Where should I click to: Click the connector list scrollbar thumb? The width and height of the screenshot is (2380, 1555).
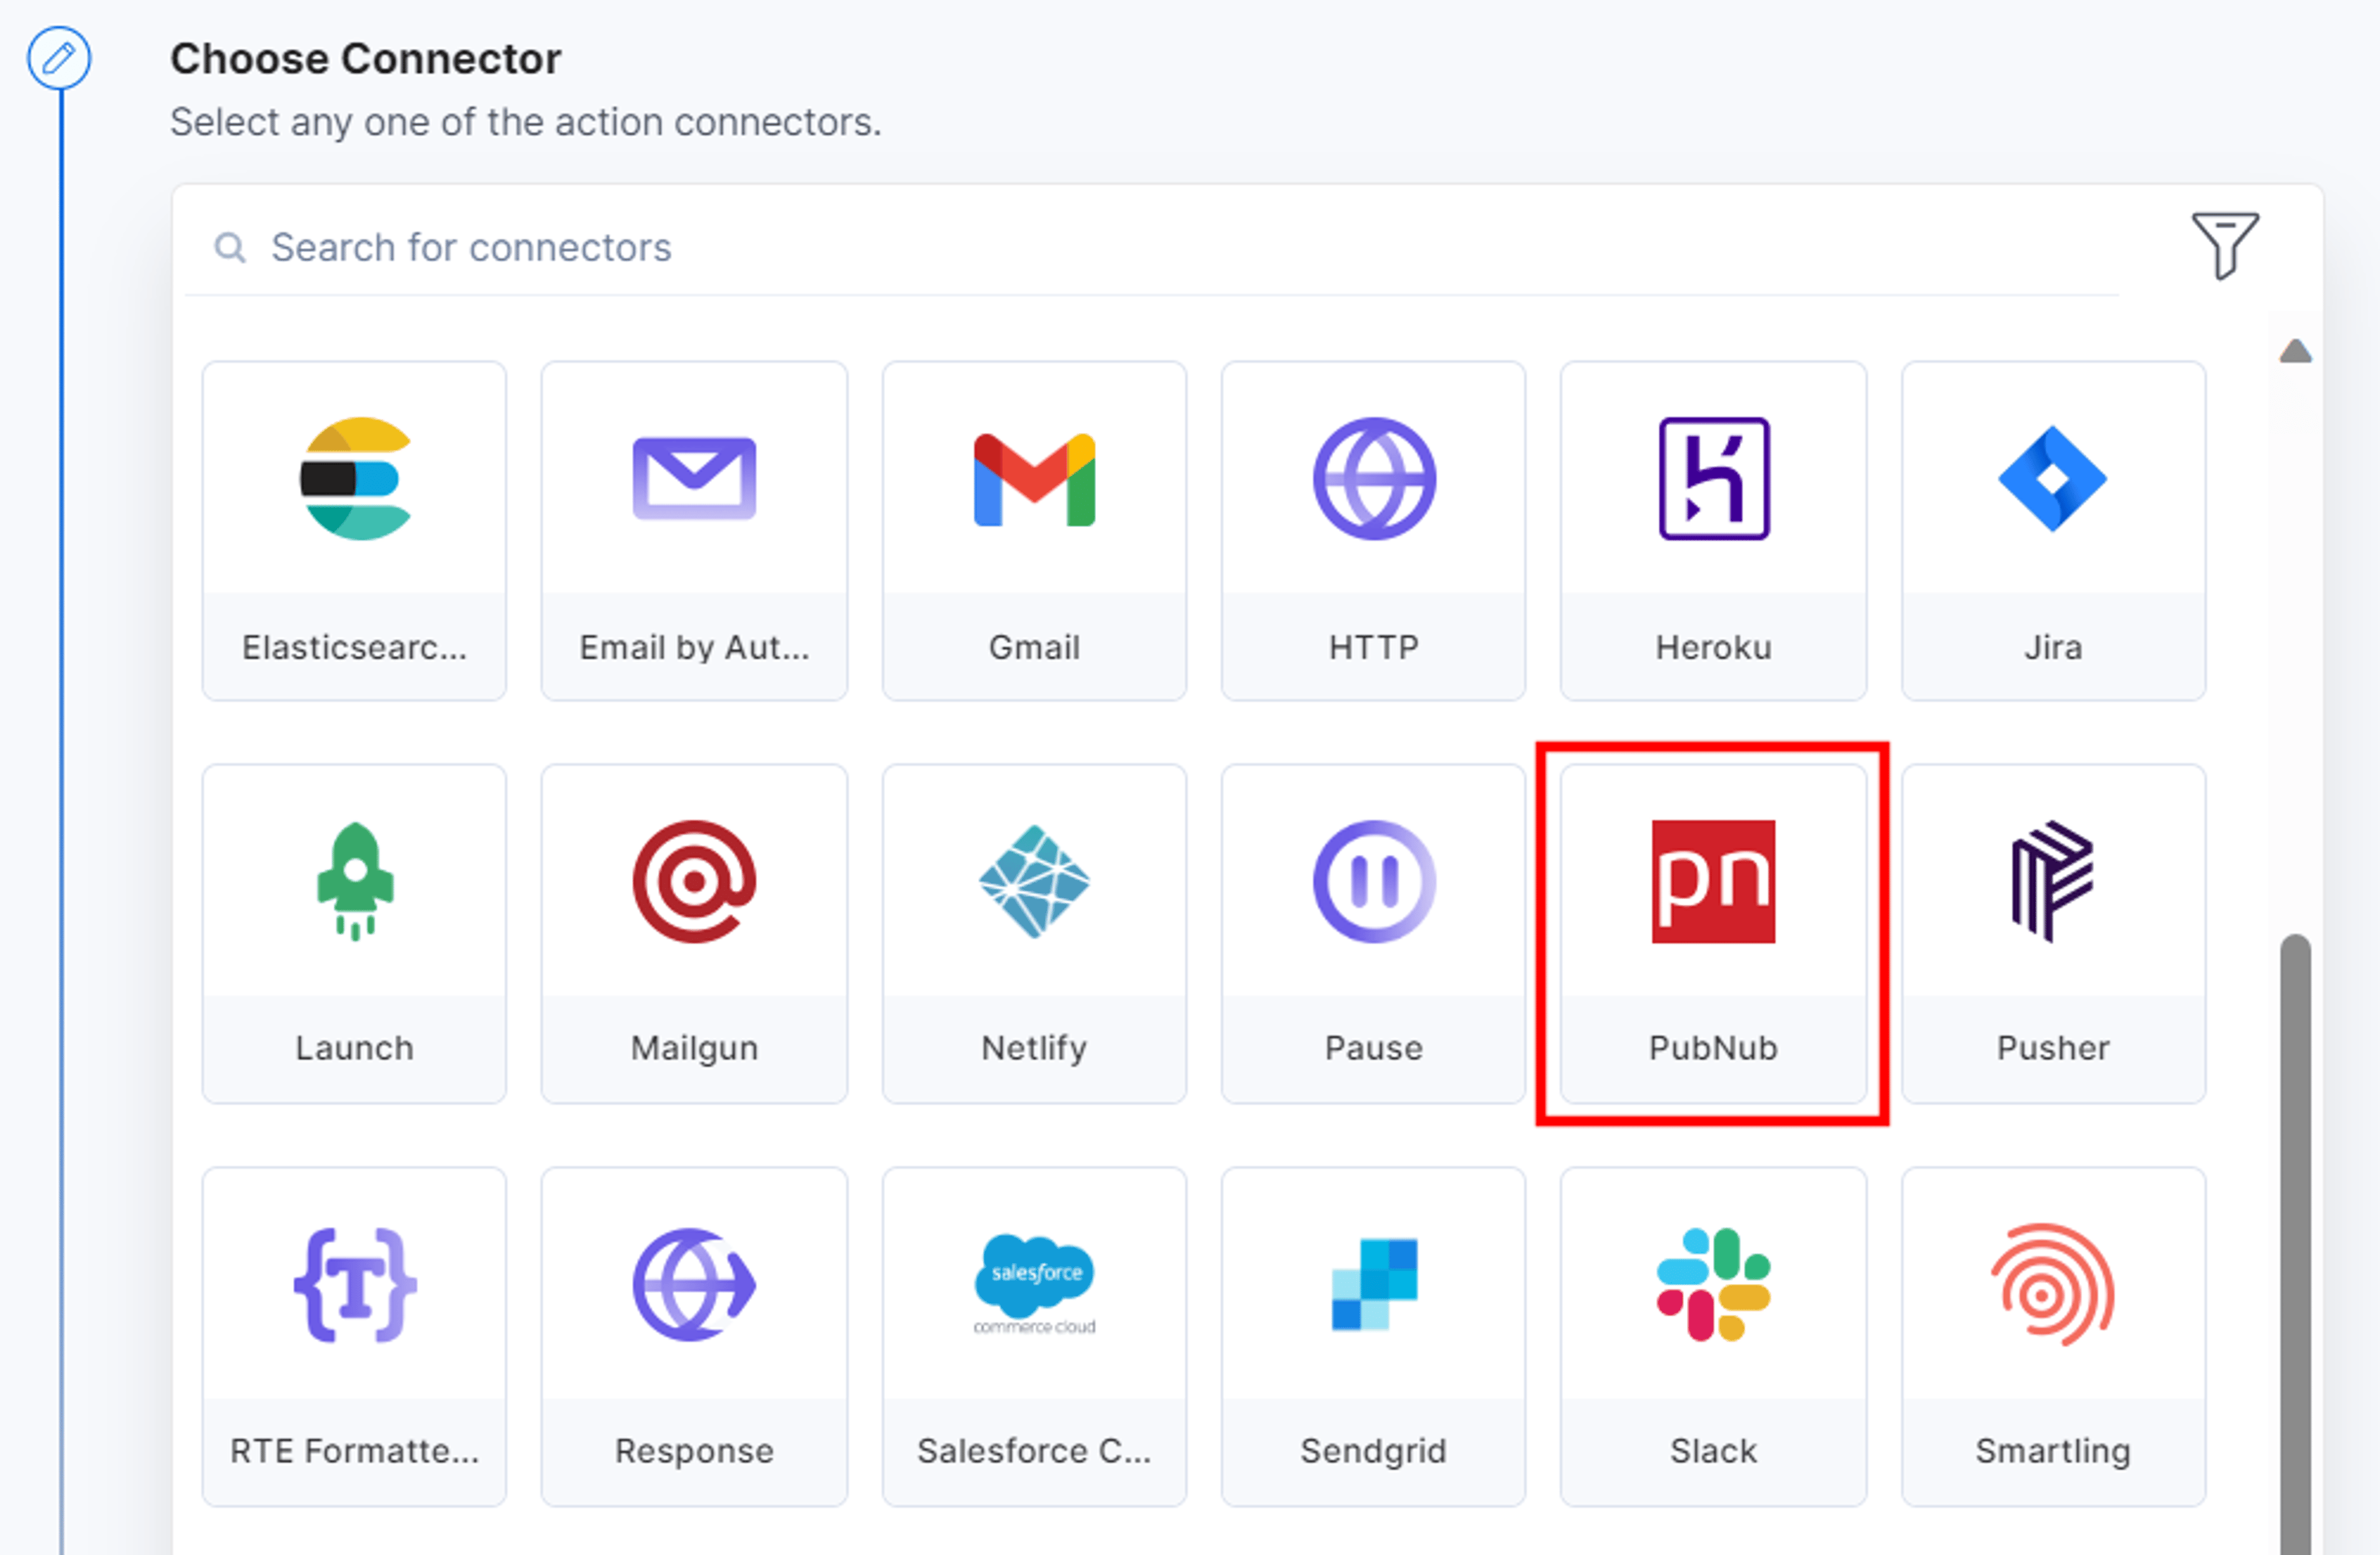[x=2296, y=1244]
